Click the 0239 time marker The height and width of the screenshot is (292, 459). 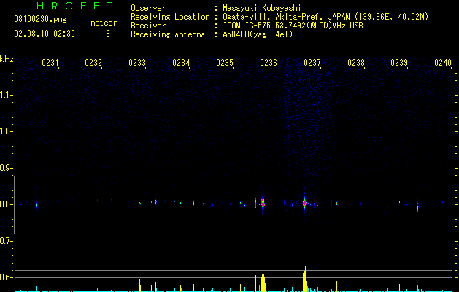[399, 63]
